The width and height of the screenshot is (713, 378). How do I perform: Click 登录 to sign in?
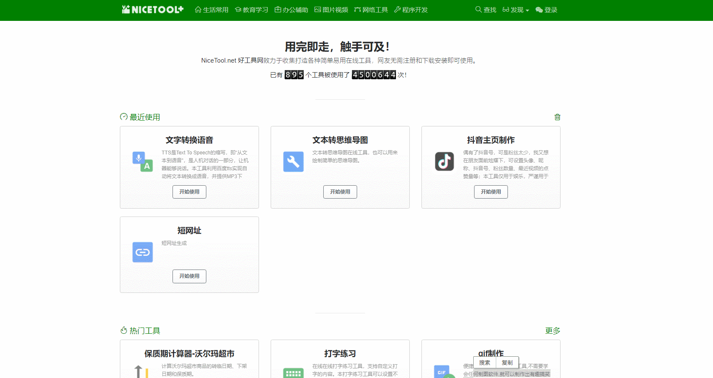(551, 10)
